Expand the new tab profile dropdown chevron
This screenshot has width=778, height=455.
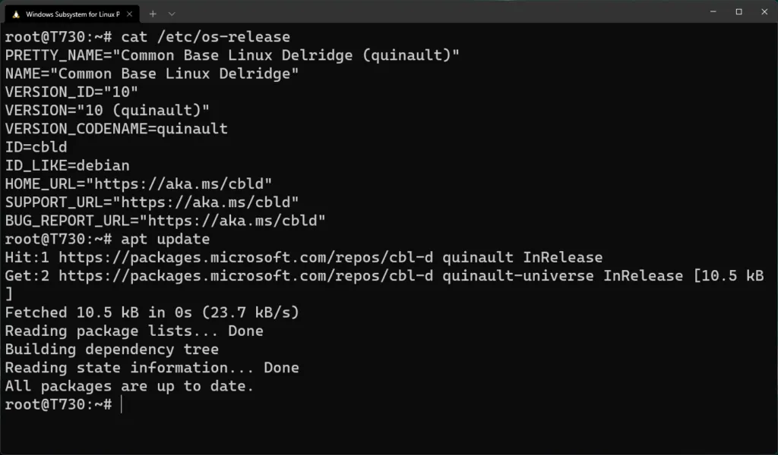click(172, 14)
